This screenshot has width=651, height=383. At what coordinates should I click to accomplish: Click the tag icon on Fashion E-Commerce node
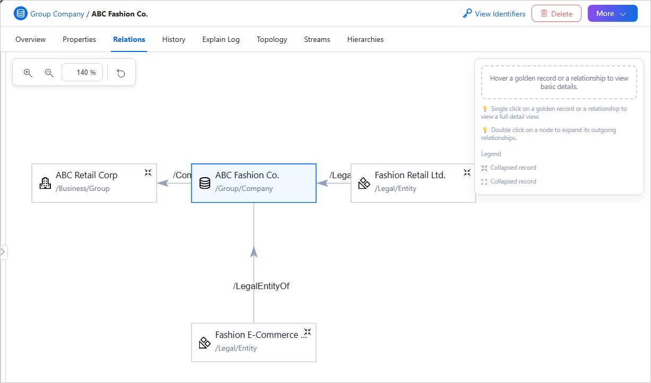[x=204, y=343]
